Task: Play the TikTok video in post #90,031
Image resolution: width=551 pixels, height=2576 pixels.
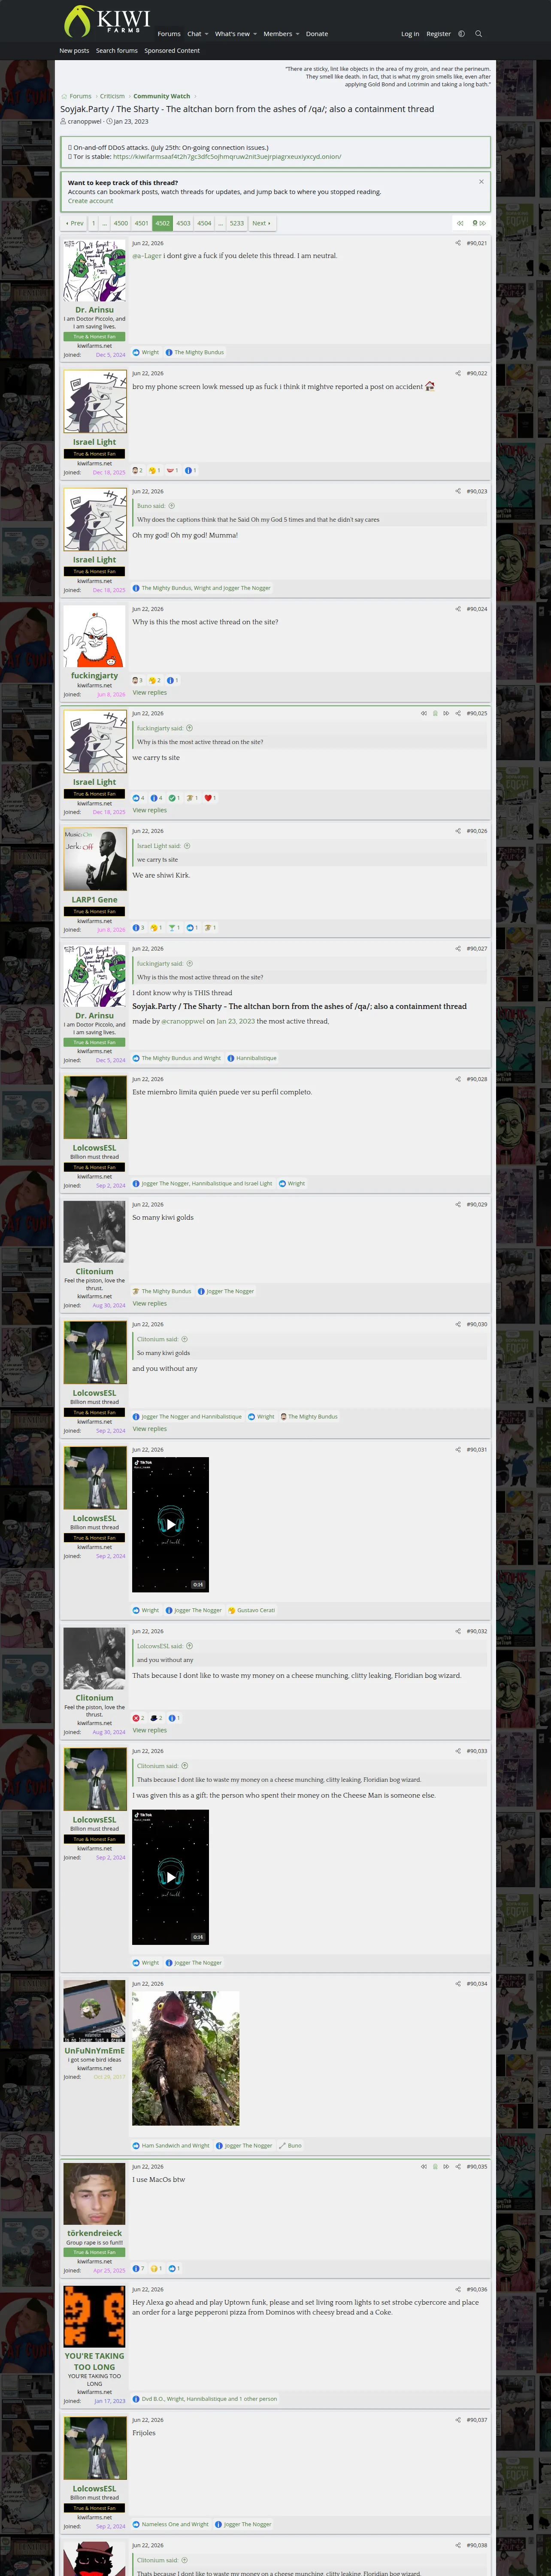Action: click(x=170, y=1524)
